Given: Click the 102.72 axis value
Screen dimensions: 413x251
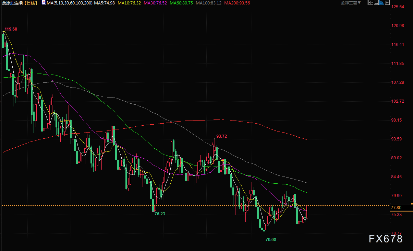Looking at the screenshot, I should [x=398, y=101].
